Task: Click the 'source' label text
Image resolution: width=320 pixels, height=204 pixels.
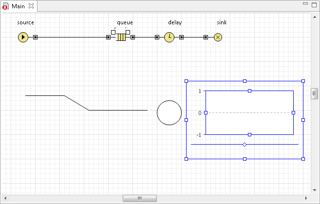Action: click(25, 22)
